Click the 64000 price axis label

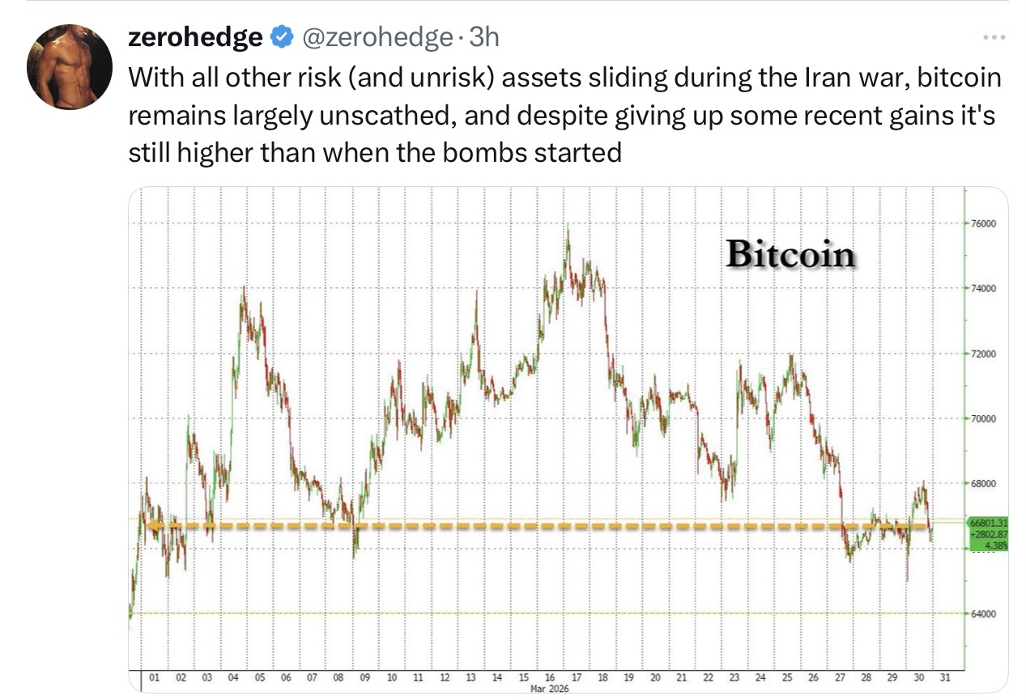982,614
